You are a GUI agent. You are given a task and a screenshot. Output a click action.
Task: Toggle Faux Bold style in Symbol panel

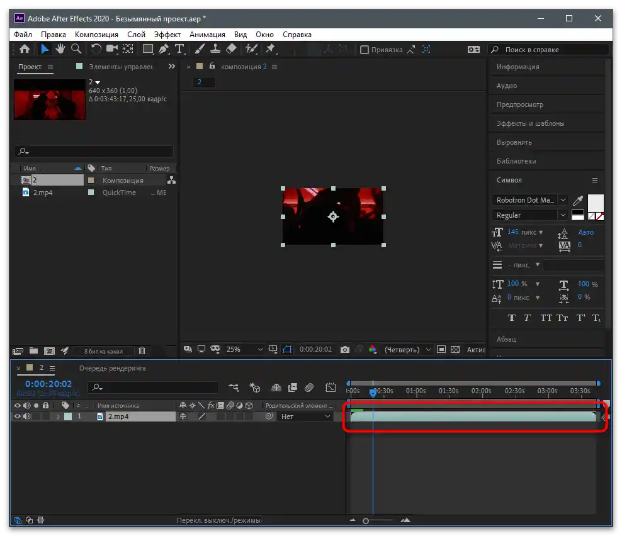coord(512,318)
